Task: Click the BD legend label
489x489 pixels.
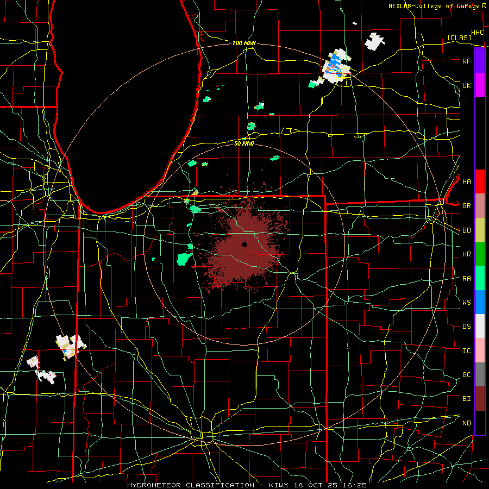Action: 467,230
